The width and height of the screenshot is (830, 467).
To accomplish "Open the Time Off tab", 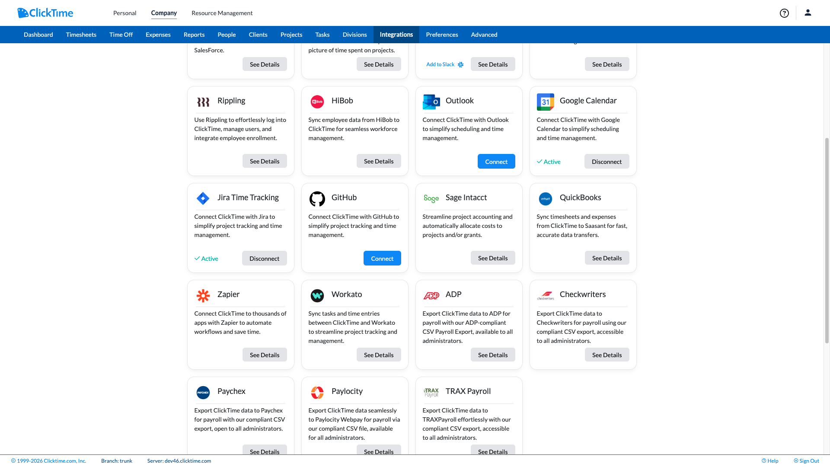I will 121,35.
